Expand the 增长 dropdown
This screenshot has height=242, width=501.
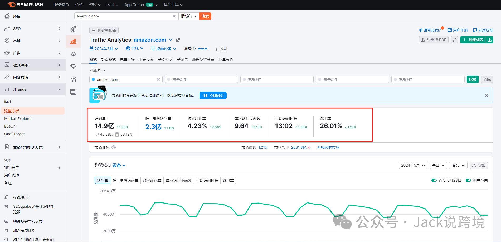[x=458, y=165]
